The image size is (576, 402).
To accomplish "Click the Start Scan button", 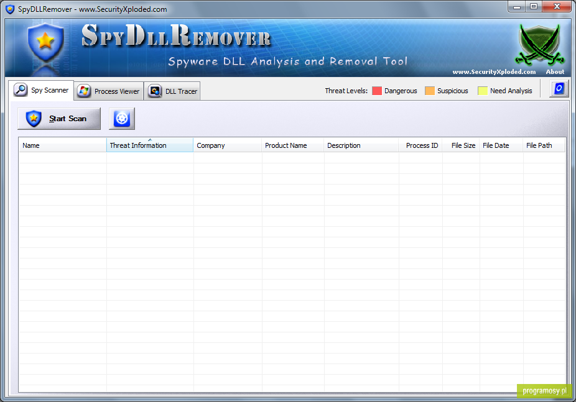I will (x=59, y=119).
